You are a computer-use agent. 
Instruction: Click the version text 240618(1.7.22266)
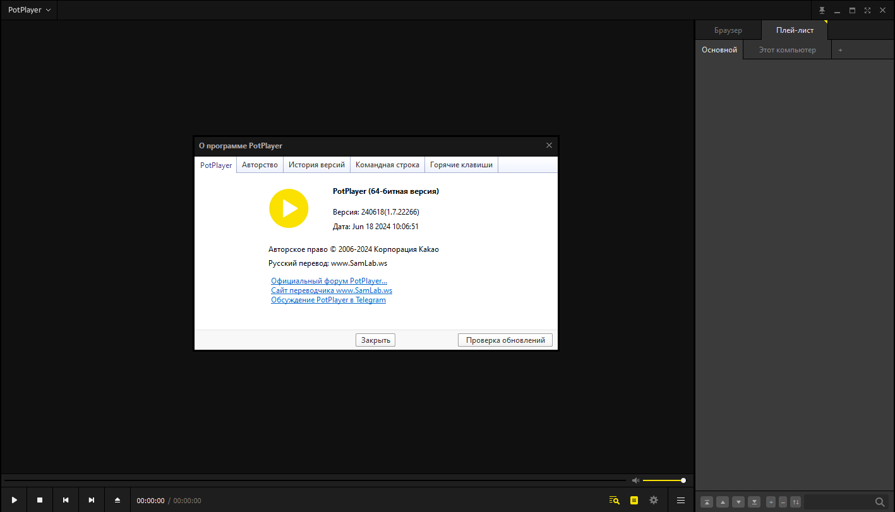tap(390, 212)
